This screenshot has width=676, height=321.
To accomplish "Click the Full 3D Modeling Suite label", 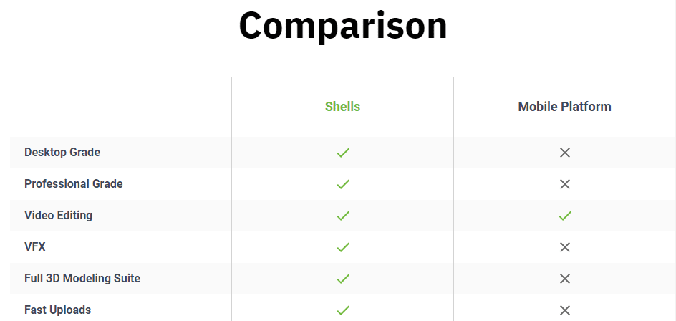I will [82, 278].
